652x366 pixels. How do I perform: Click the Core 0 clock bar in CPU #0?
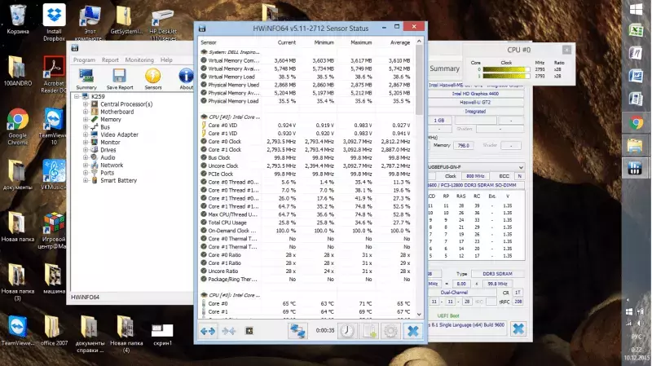pyautogui.click(x=506, y=69)
